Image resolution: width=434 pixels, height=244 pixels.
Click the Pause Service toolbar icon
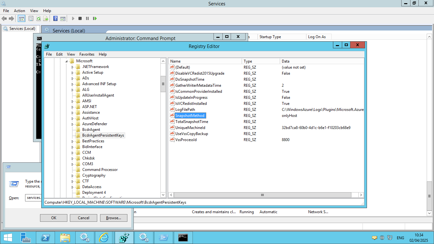[x=87, y=18]
